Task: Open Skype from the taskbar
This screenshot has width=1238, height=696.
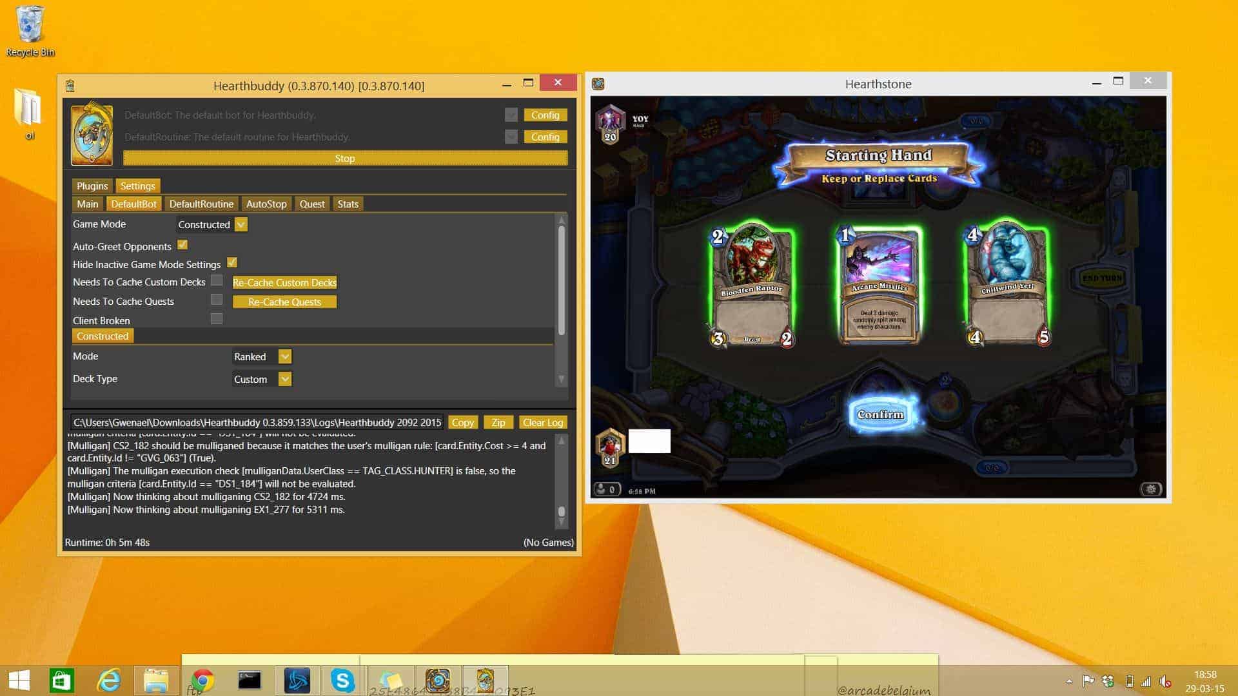Action: (x=342, y=681)
